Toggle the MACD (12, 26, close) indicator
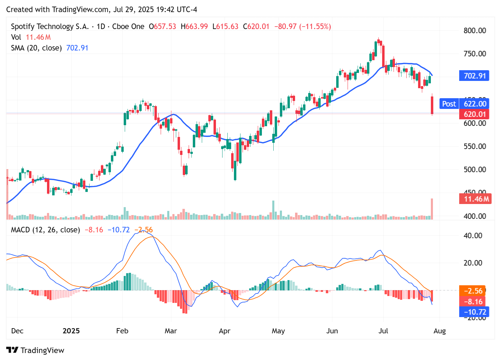This screenshot has width=501, height=361. click(45, 230)
